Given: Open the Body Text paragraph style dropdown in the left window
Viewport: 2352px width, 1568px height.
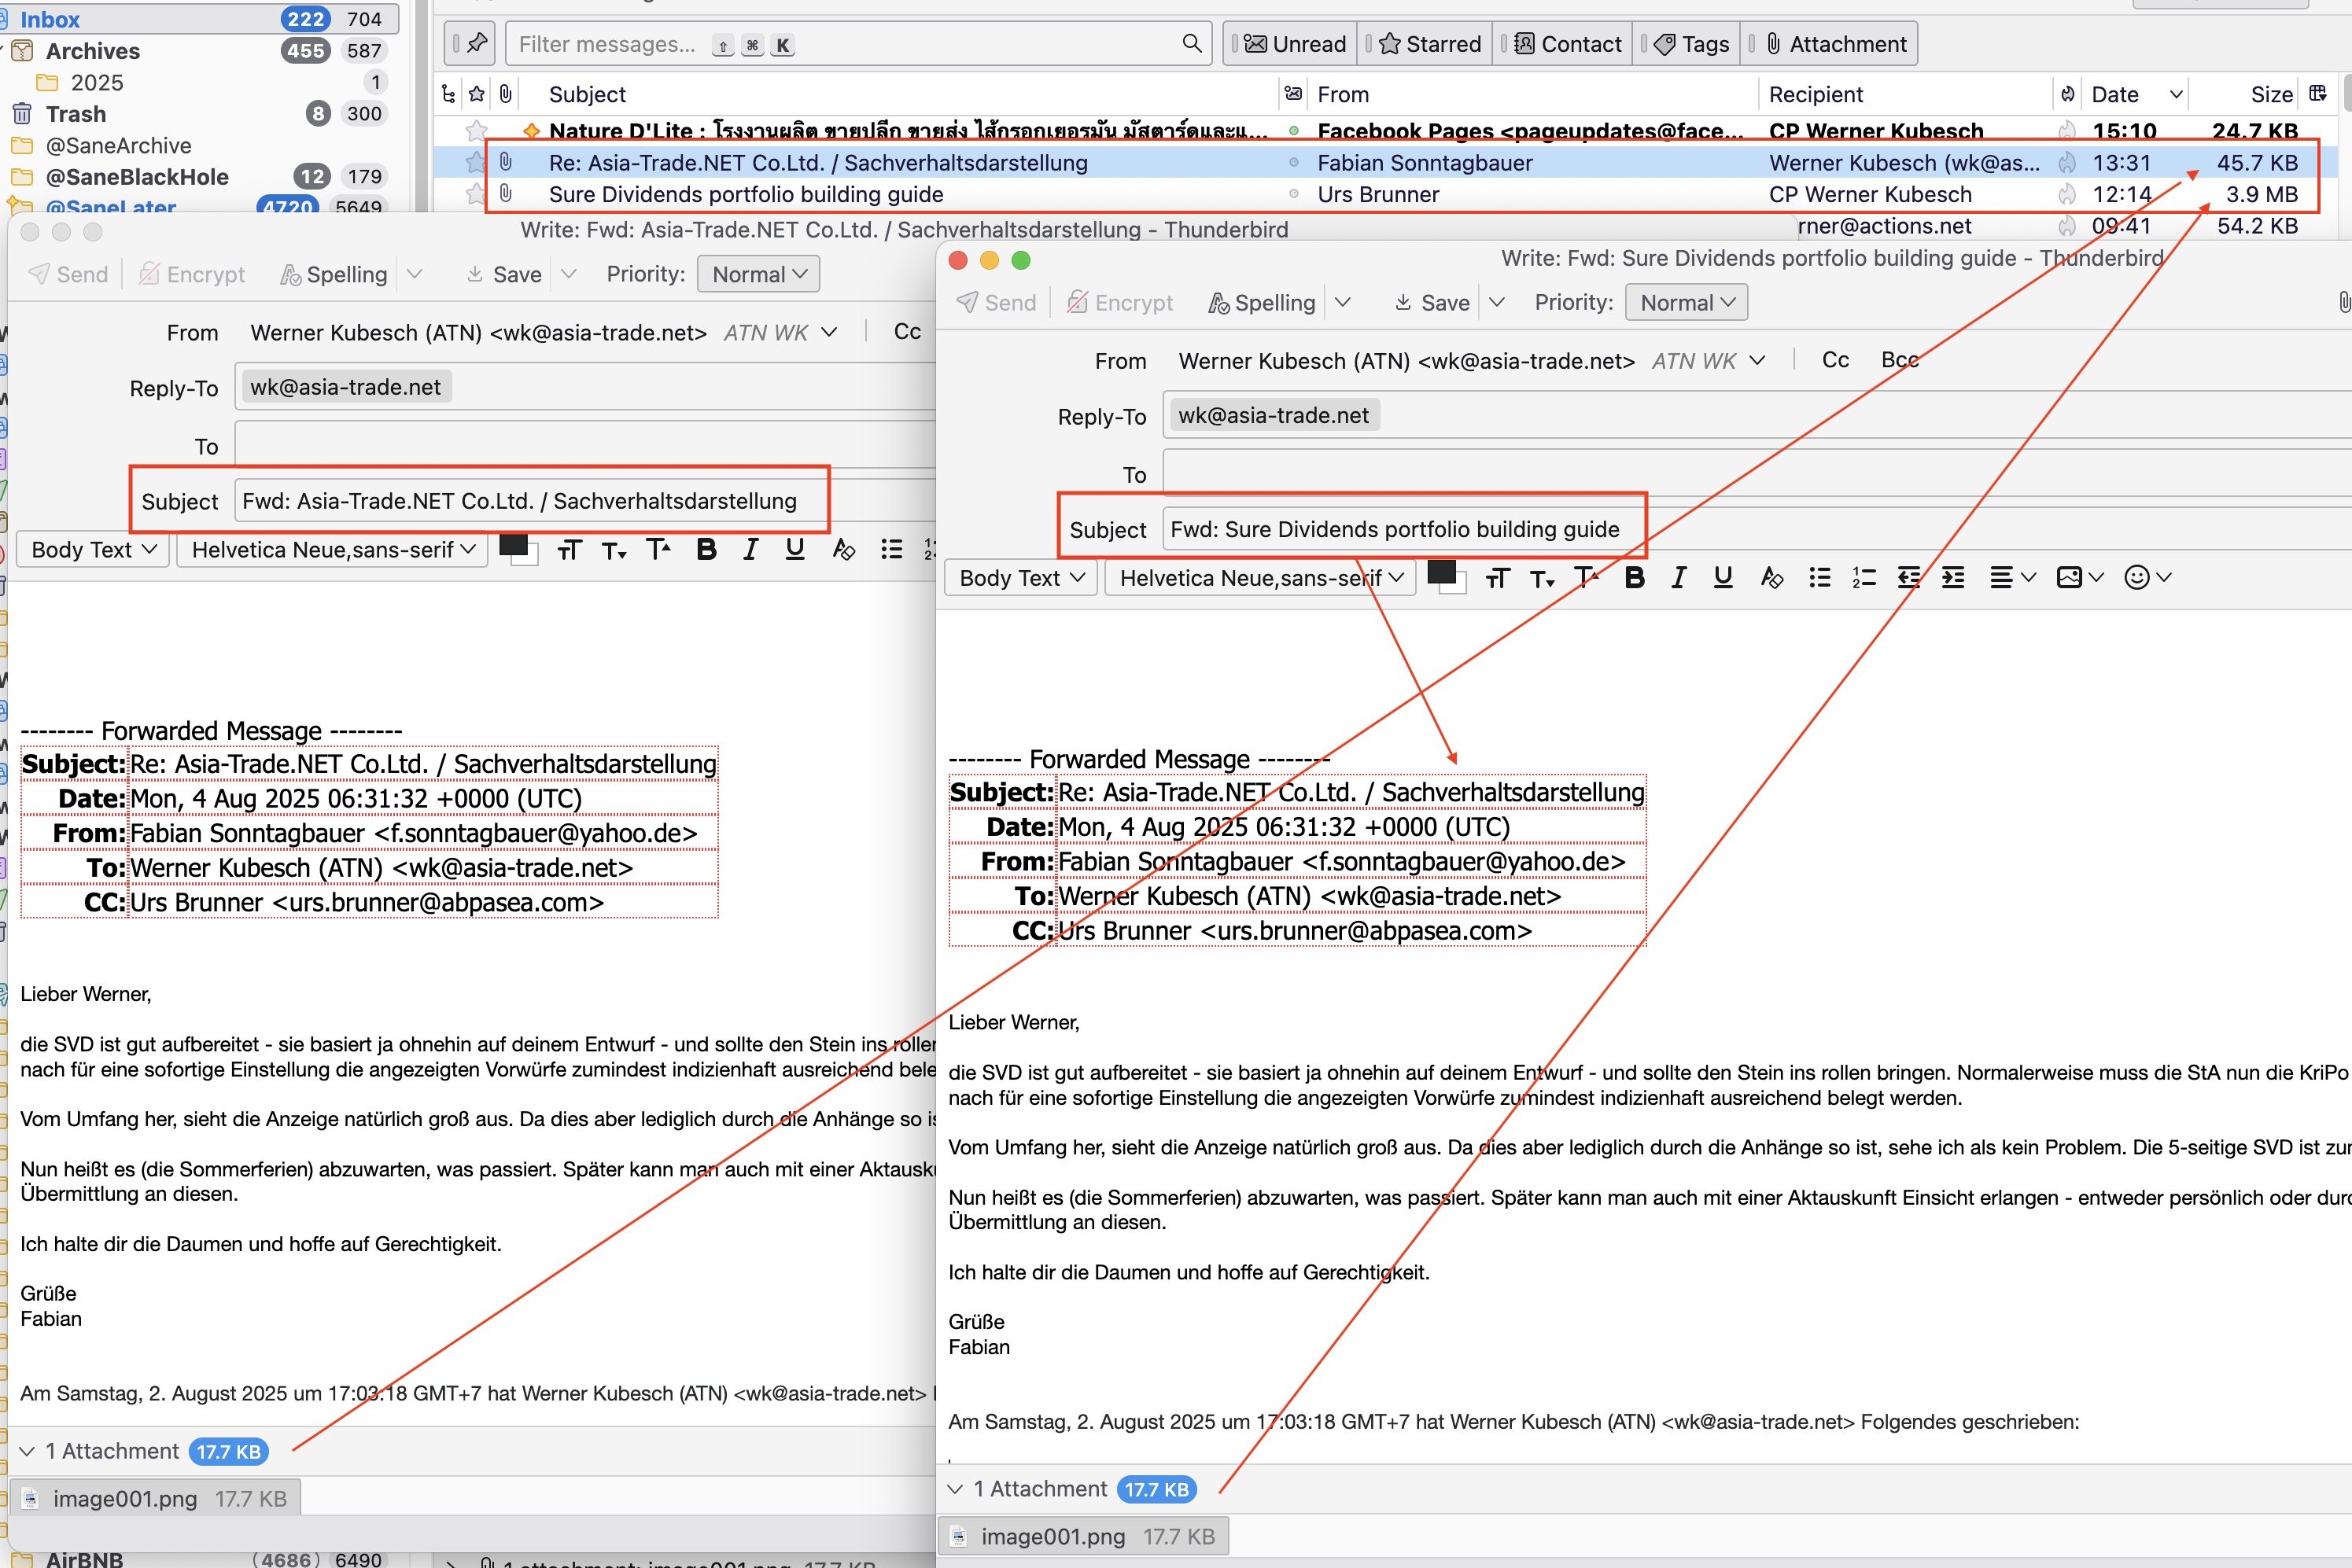Looking at the screenshot, I should click(x=93, y=549).
